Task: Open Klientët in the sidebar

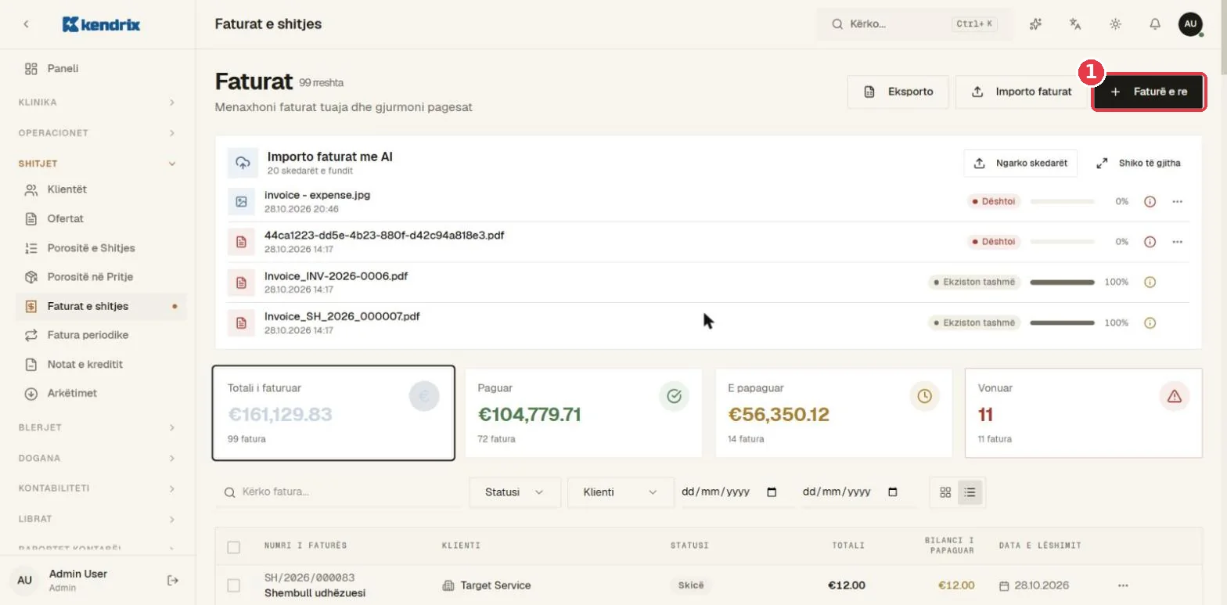Action: [101, 189]
